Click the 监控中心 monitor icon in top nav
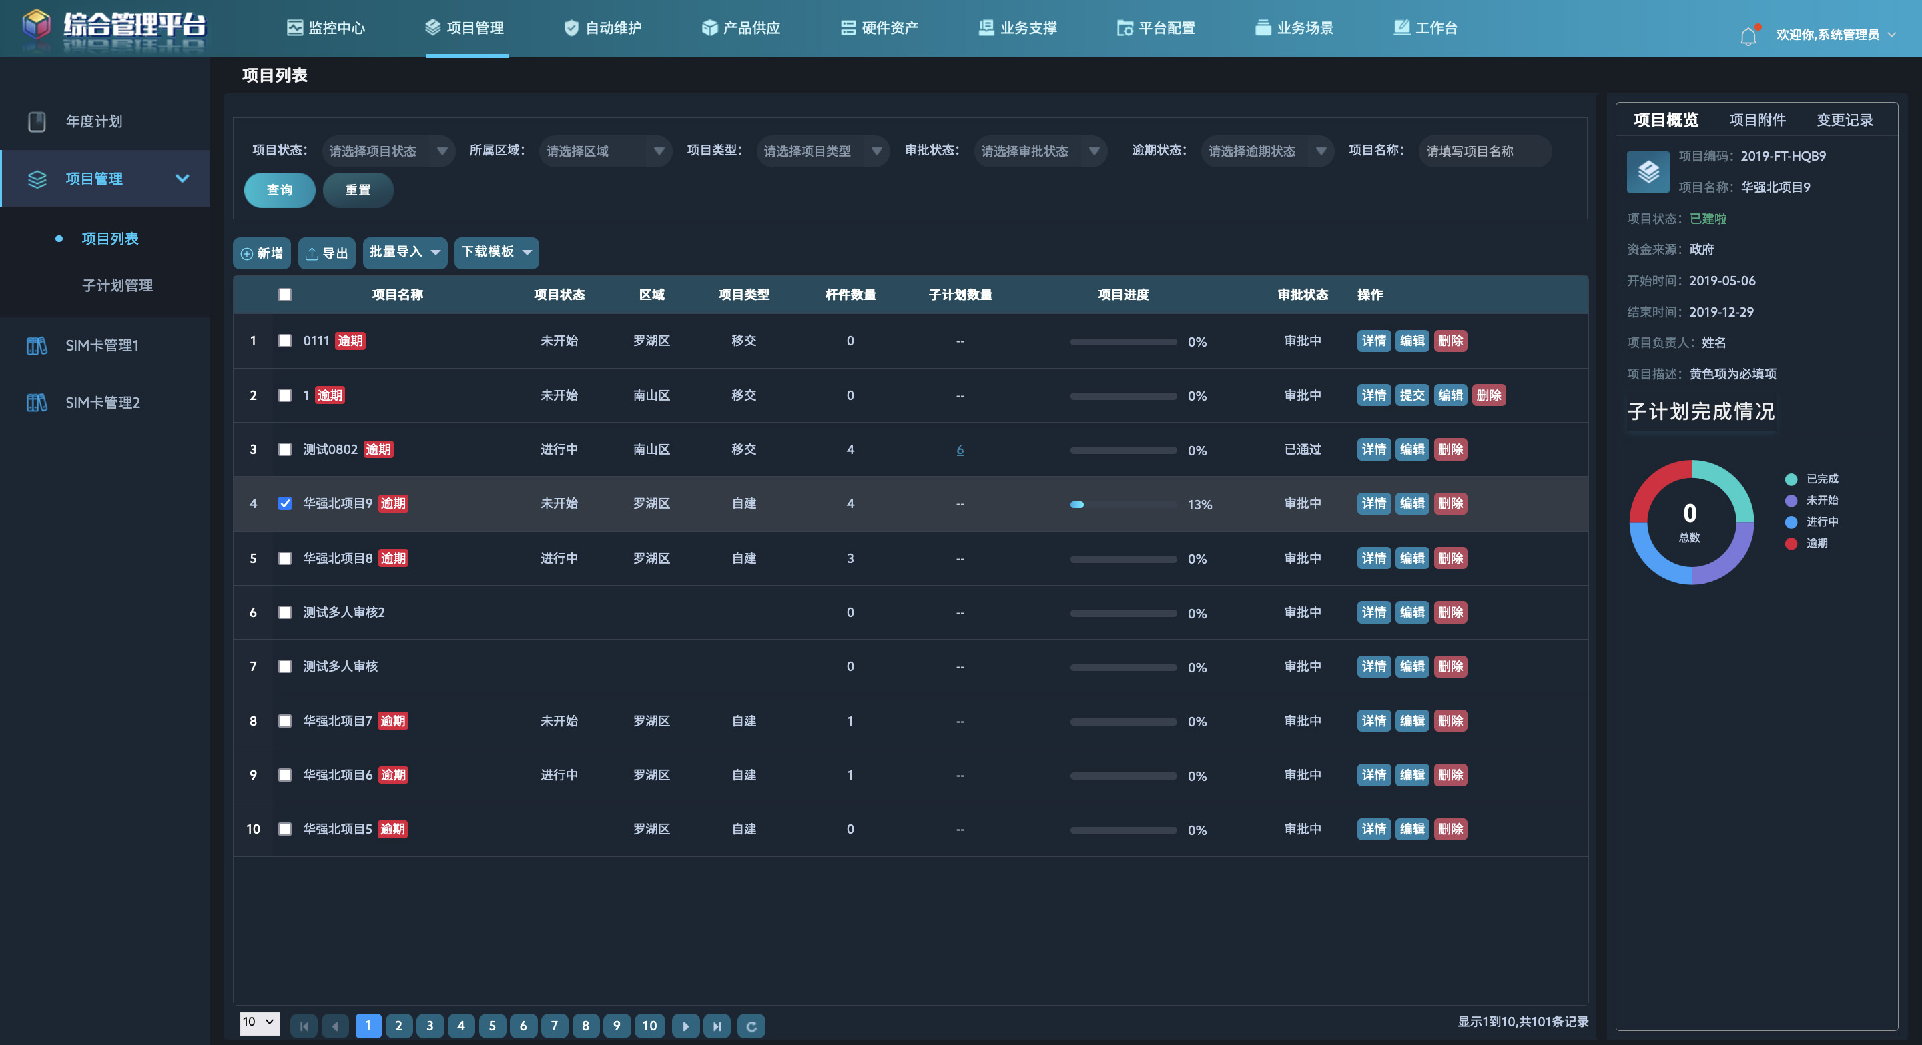Screen dimensions: 1922x1045 [x=295, y=27]
